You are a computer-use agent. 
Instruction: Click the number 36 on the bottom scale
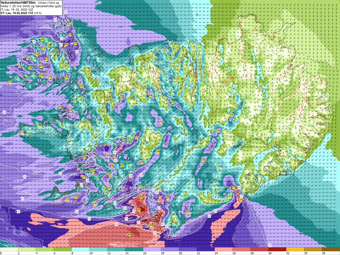(x=324, y=253)
